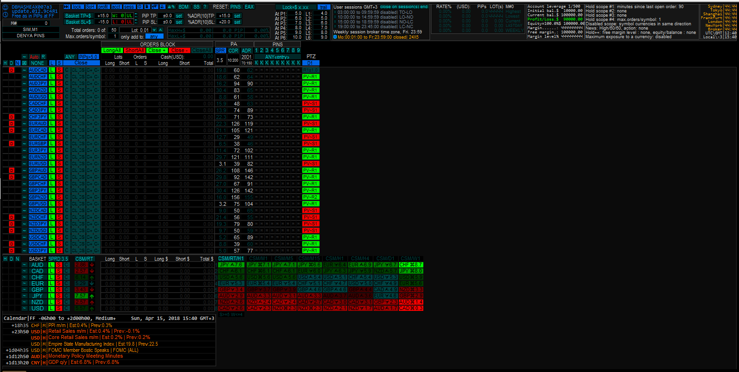The width and height of the screenshot is (739, 372).
Task: Select the SPR tab in PA section
Action: tap(221, 50)
